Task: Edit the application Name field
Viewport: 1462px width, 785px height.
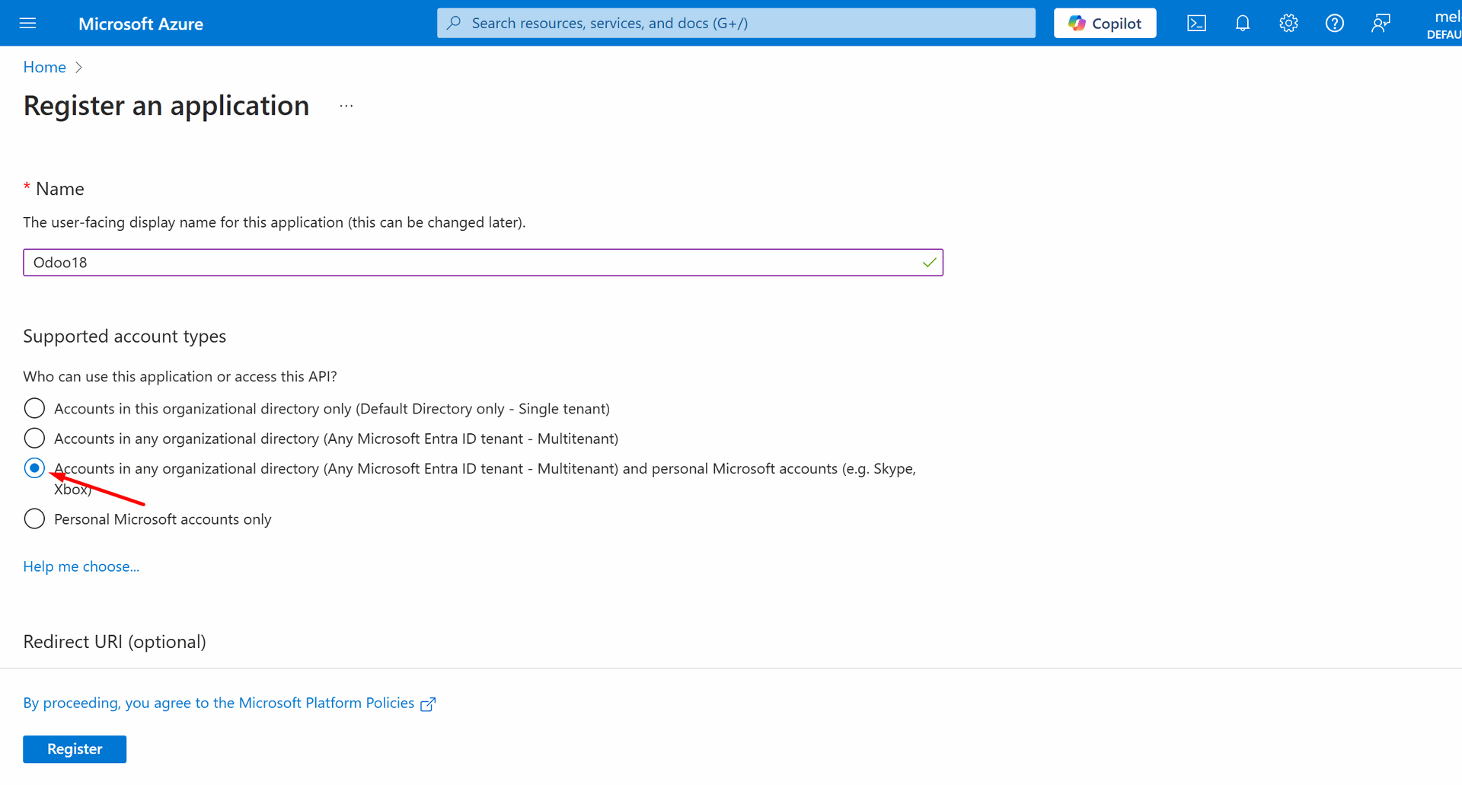Action: pos(483,263)
